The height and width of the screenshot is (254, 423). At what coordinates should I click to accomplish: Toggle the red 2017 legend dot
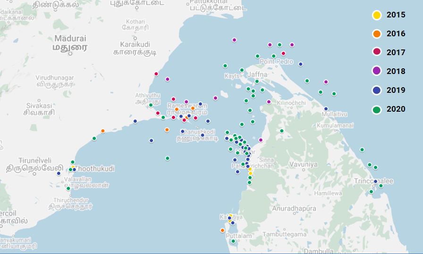376,53
